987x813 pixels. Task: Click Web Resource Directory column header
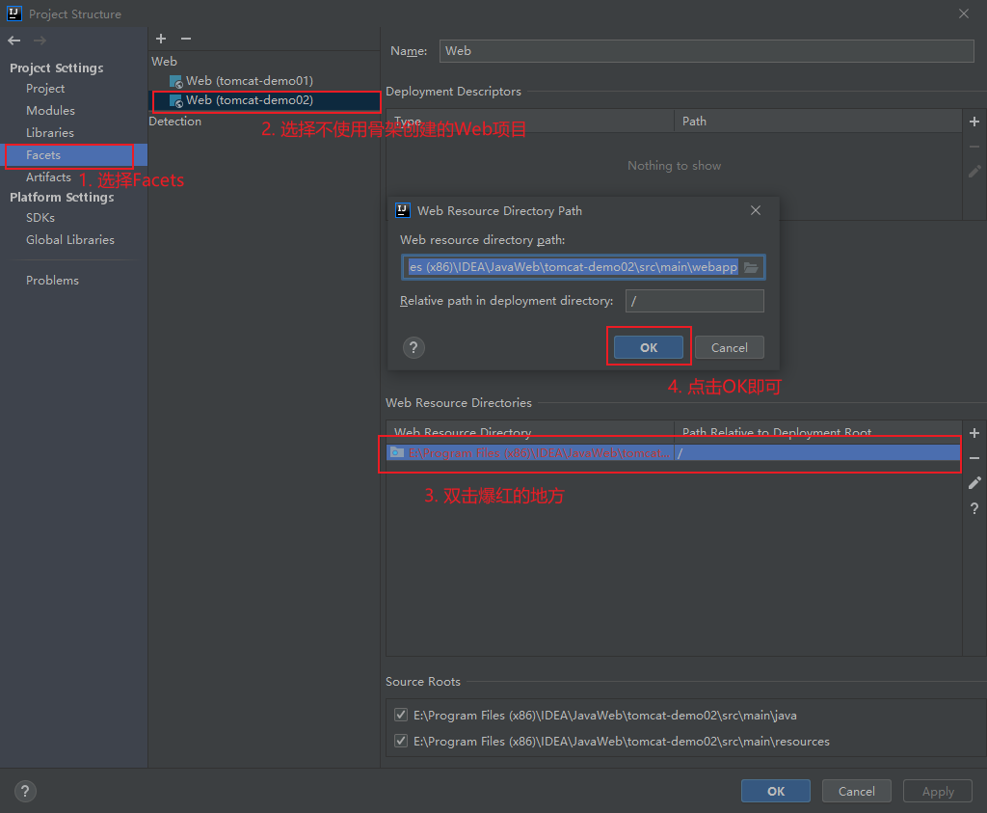[463, 433]
